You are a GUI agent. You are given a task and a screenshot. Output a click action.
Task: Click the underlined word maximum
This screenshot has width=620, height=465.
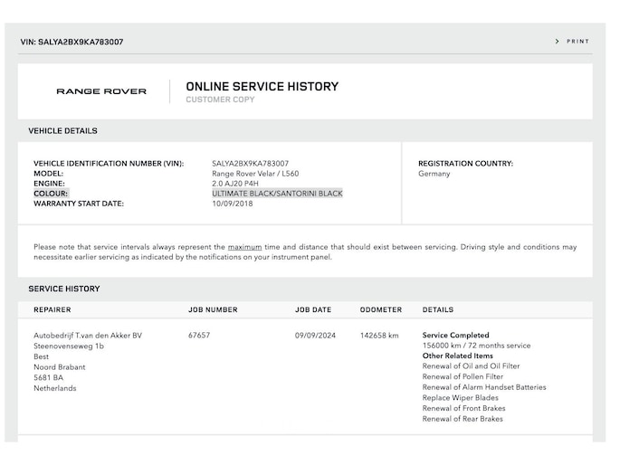[244, 247]
